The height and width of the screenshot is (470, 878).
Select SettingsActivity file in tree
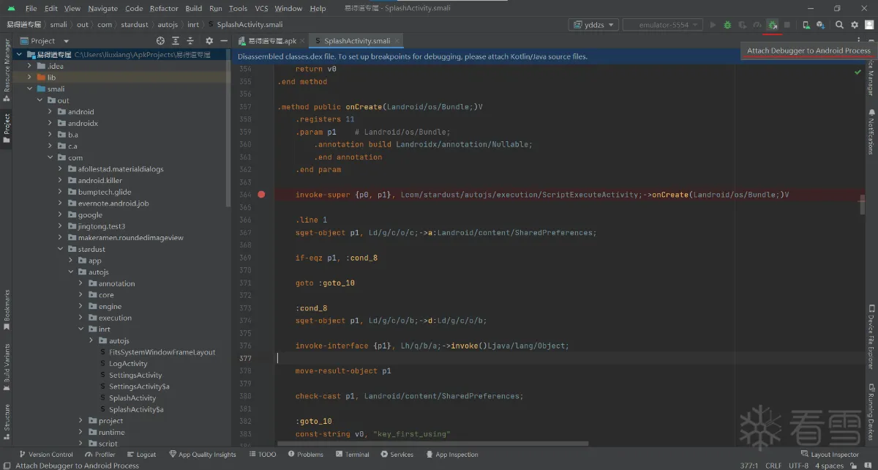point(135,376)
